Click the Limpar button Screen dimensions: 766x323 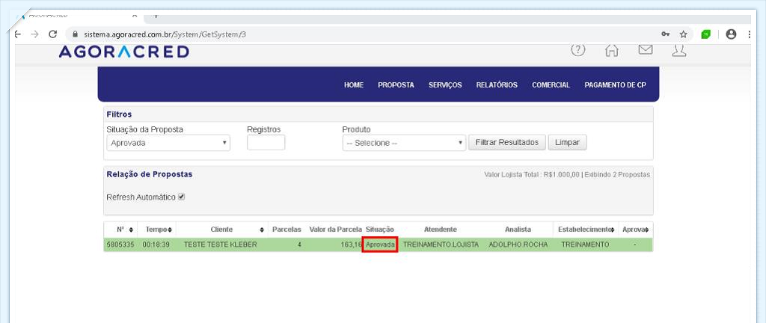(x=567, y=143)
